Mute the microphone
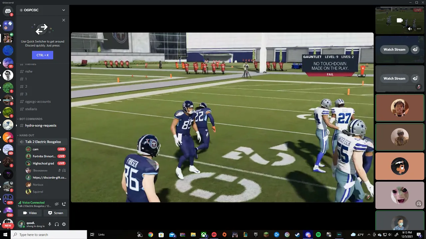The image size is (426, 239). [50, 224]
